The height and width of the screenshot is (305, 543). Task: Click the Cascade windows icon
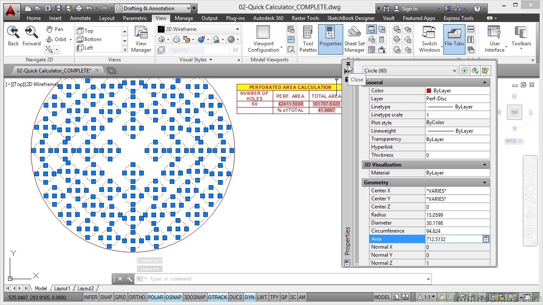[471, 50]
